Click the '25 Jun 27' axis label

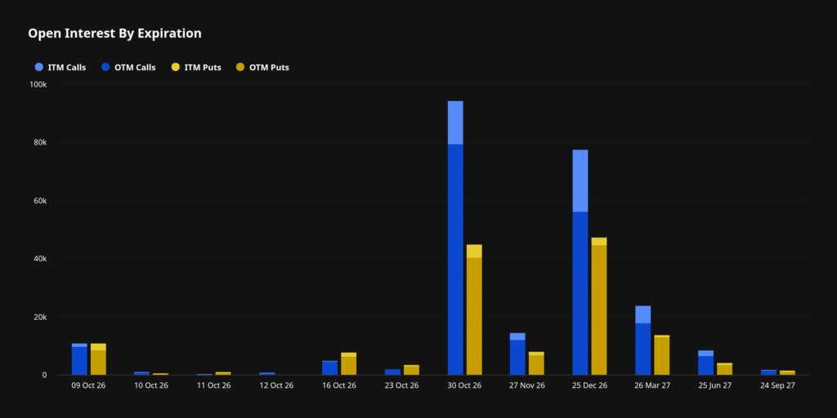pyautogui.click(x=715, y=385)
